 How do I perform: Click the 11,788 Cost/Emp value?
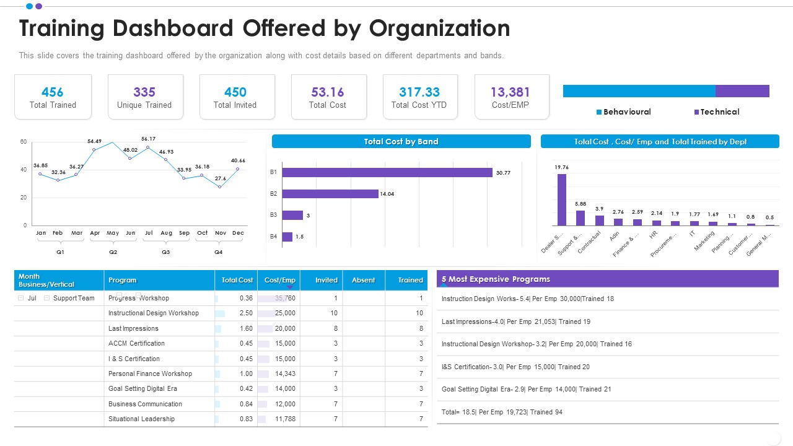[285, 419]
